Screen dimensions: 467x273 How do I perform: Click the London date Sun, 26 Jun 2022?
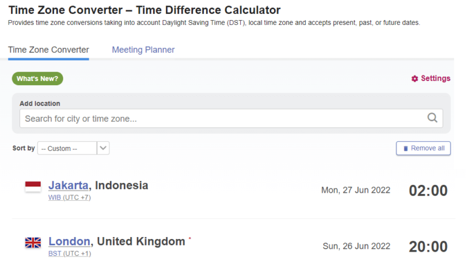356,246
